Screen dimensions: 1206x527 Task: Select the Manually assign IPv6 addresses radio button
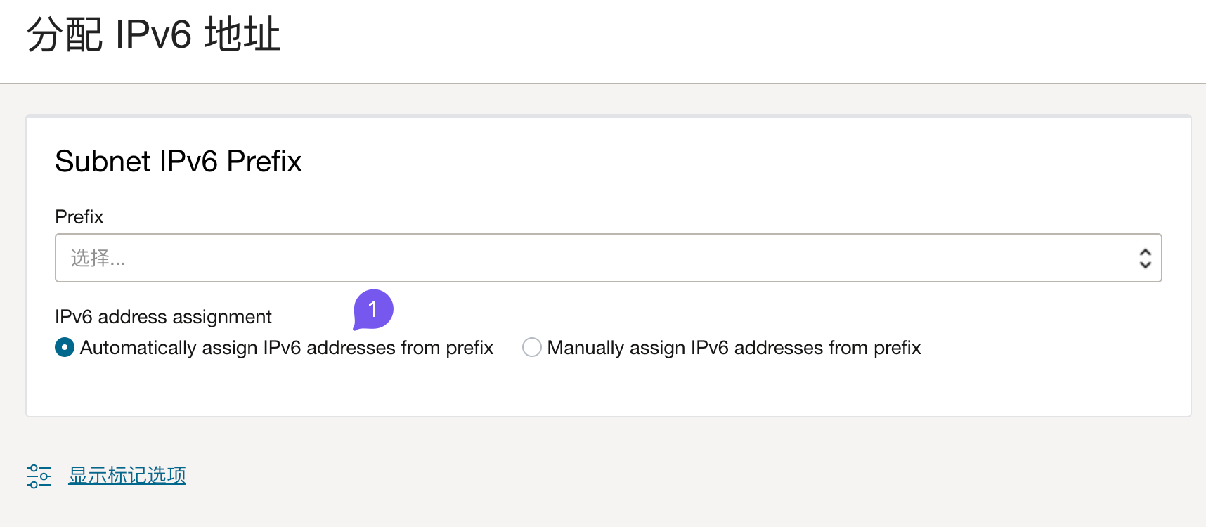532,347
